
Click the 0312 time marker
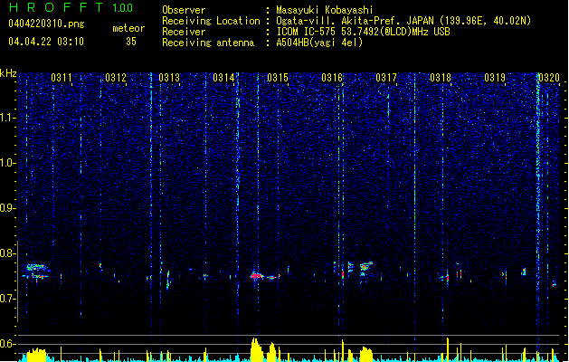pyautogui.click(x=116, y=78)
